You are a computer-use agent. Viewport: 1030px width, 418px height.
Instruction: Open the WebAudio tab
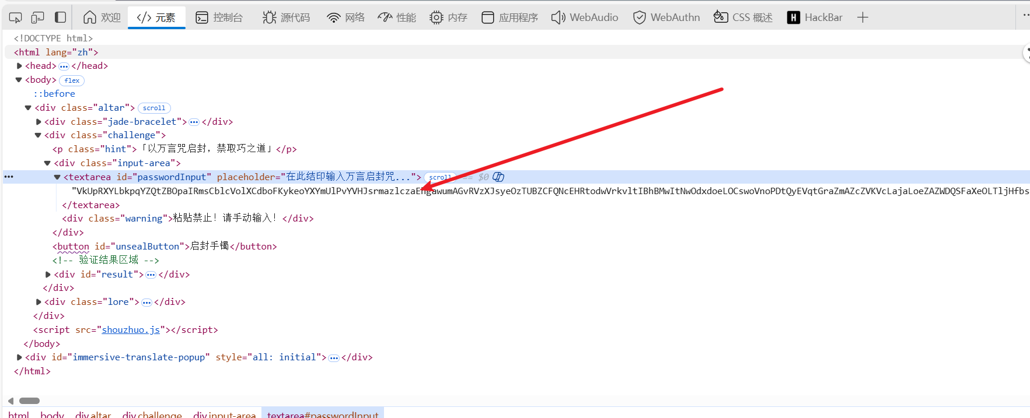tap(584, 17)
